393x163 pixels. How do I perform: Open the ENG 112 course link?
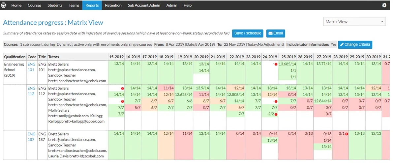click(31, 91)
